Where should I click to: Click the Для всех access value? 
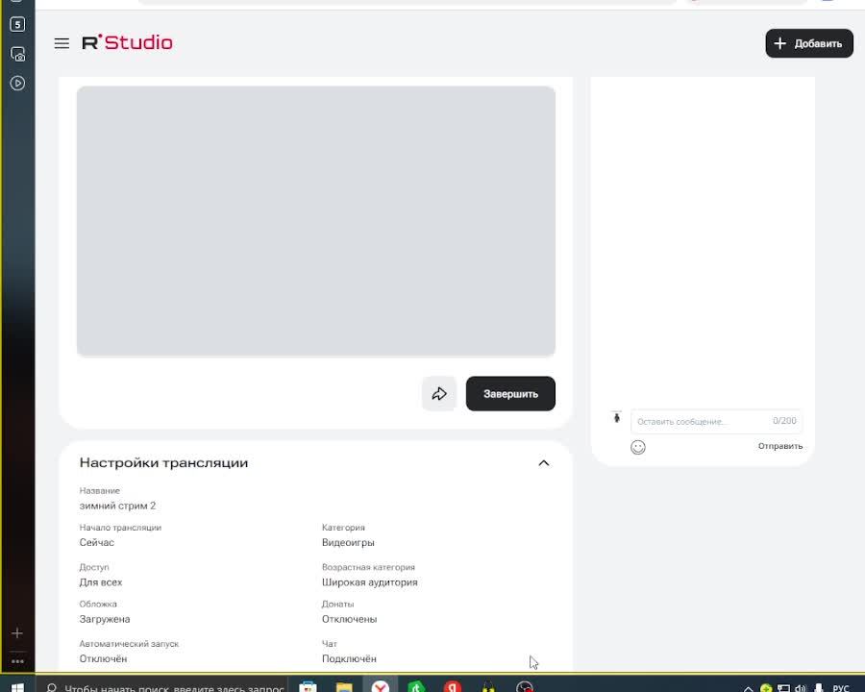tap(101, 582)
